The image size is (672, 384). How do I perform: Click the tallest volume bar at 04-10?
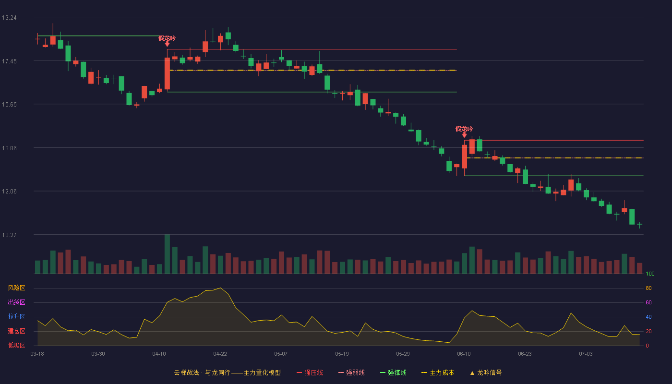(167, 254)
